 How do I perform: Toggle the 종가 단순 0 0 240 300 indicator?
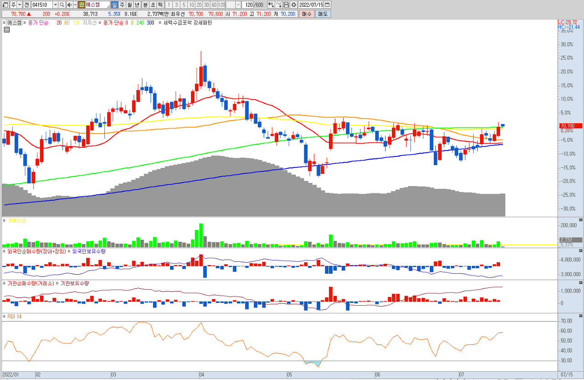pos(100,22)
